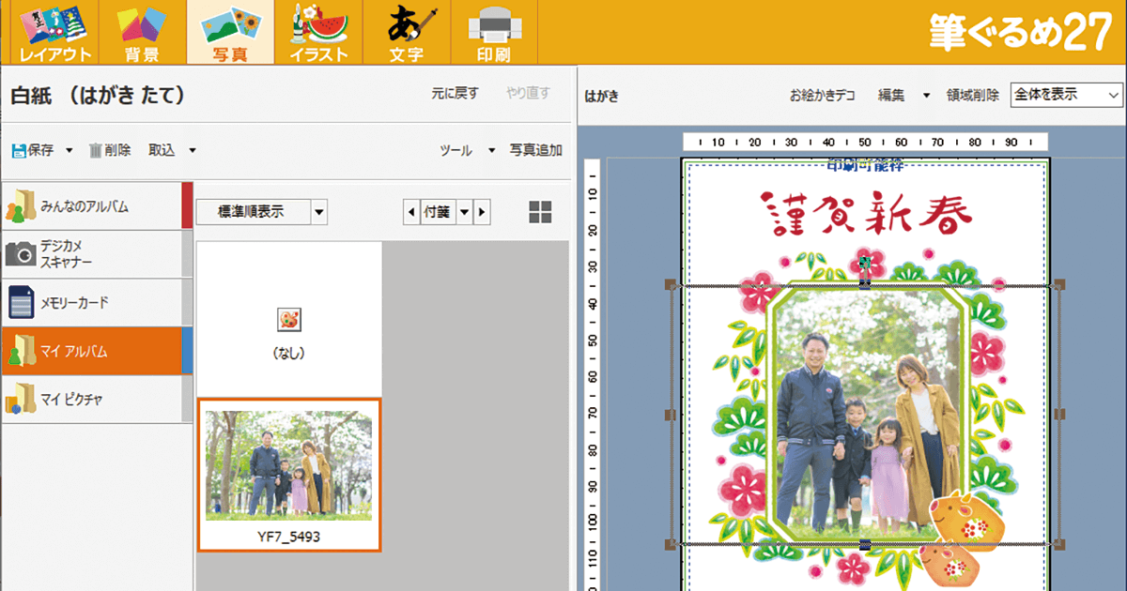
Task: Go to the 文字 tab
Action: (407, 33)
